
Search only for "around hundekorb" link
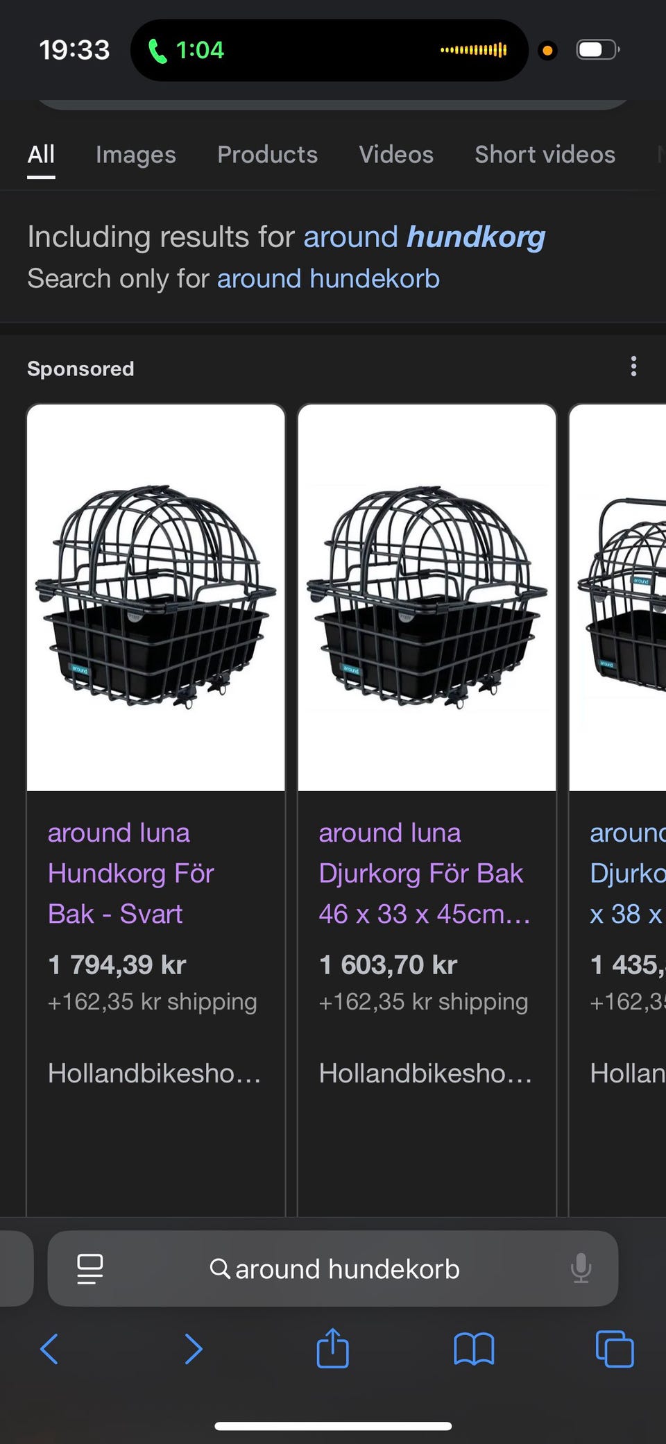(x=328, y=278)
